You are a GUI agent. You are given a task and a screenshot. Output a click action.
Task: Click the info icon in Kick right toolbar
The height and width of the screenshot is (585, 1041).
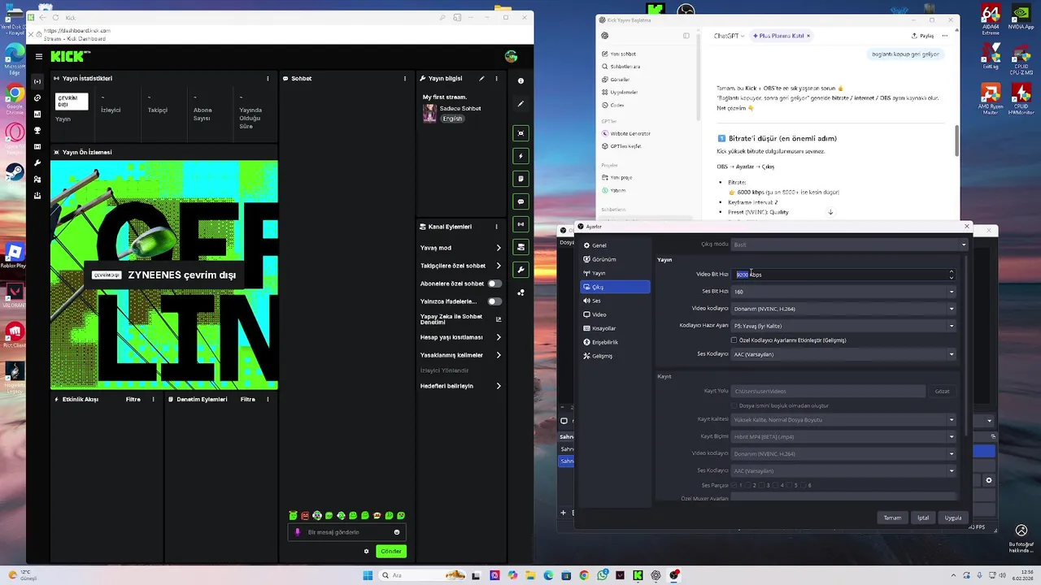click(520, 80)
